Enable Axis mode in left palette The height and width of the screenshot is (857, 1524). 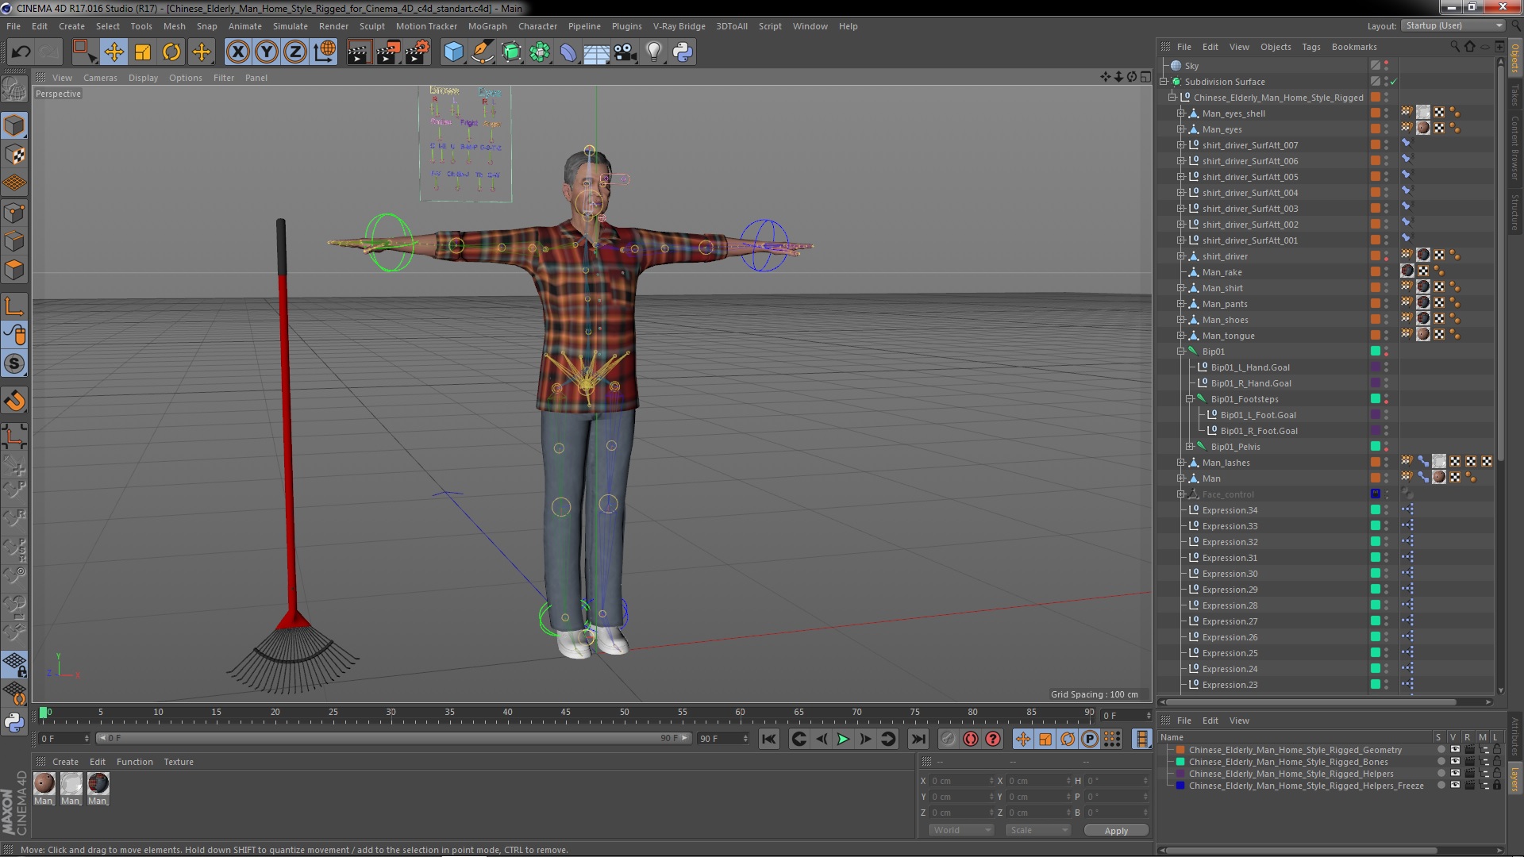(x=14, y=306)
